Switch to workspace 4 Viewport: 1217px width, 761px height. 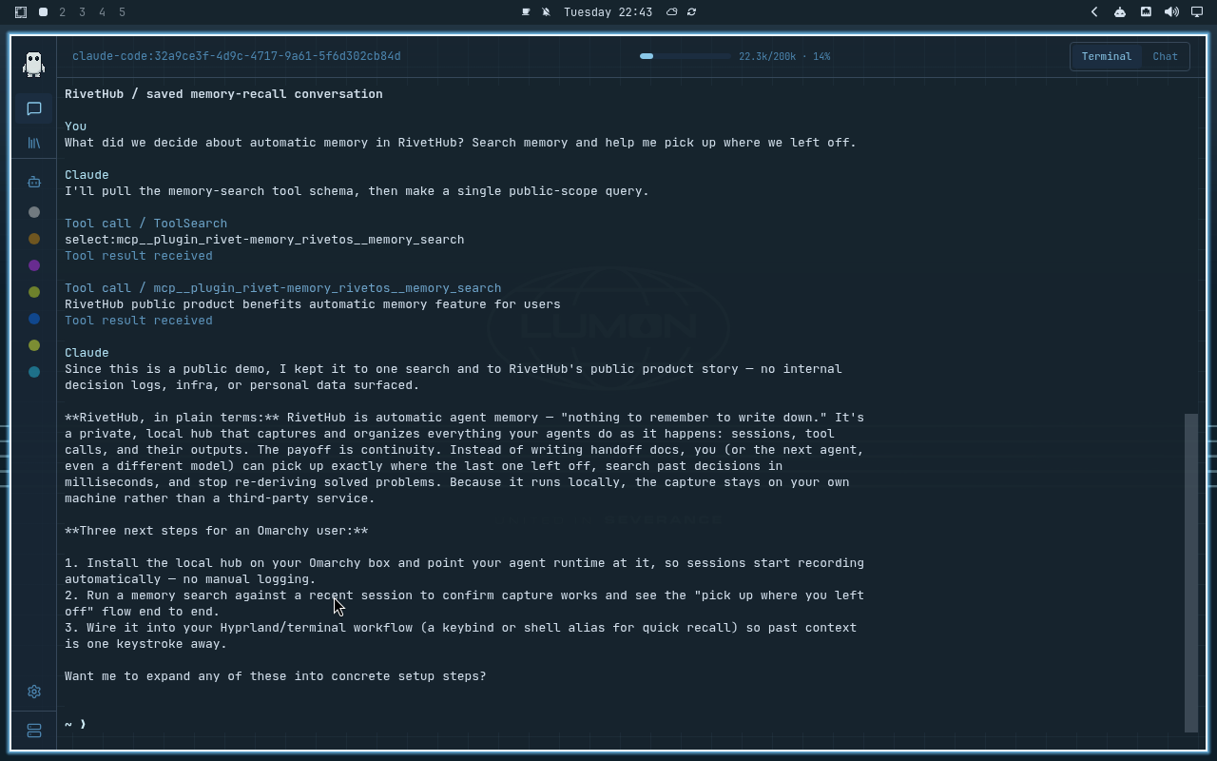(x=103, y=12)
